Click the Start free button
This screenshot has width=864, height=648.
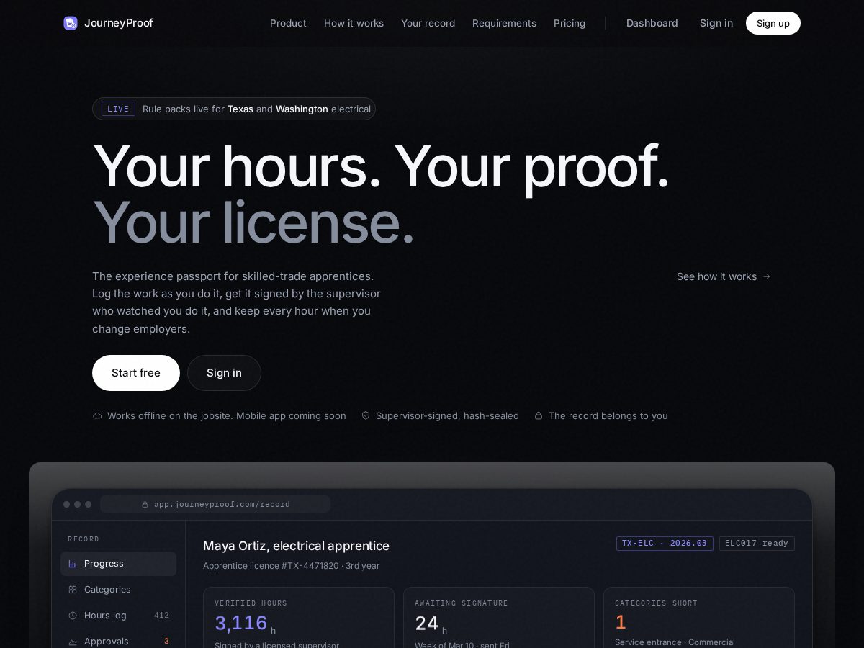tap(136, 373)
